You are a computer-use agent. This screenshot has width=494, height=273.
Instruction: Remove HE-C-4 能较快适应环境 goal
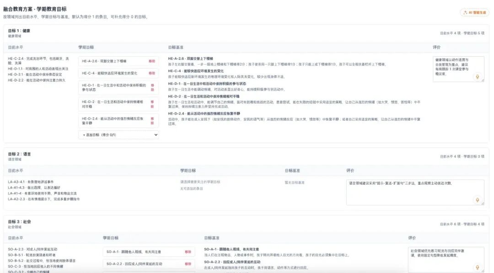[x=152, y=73]
